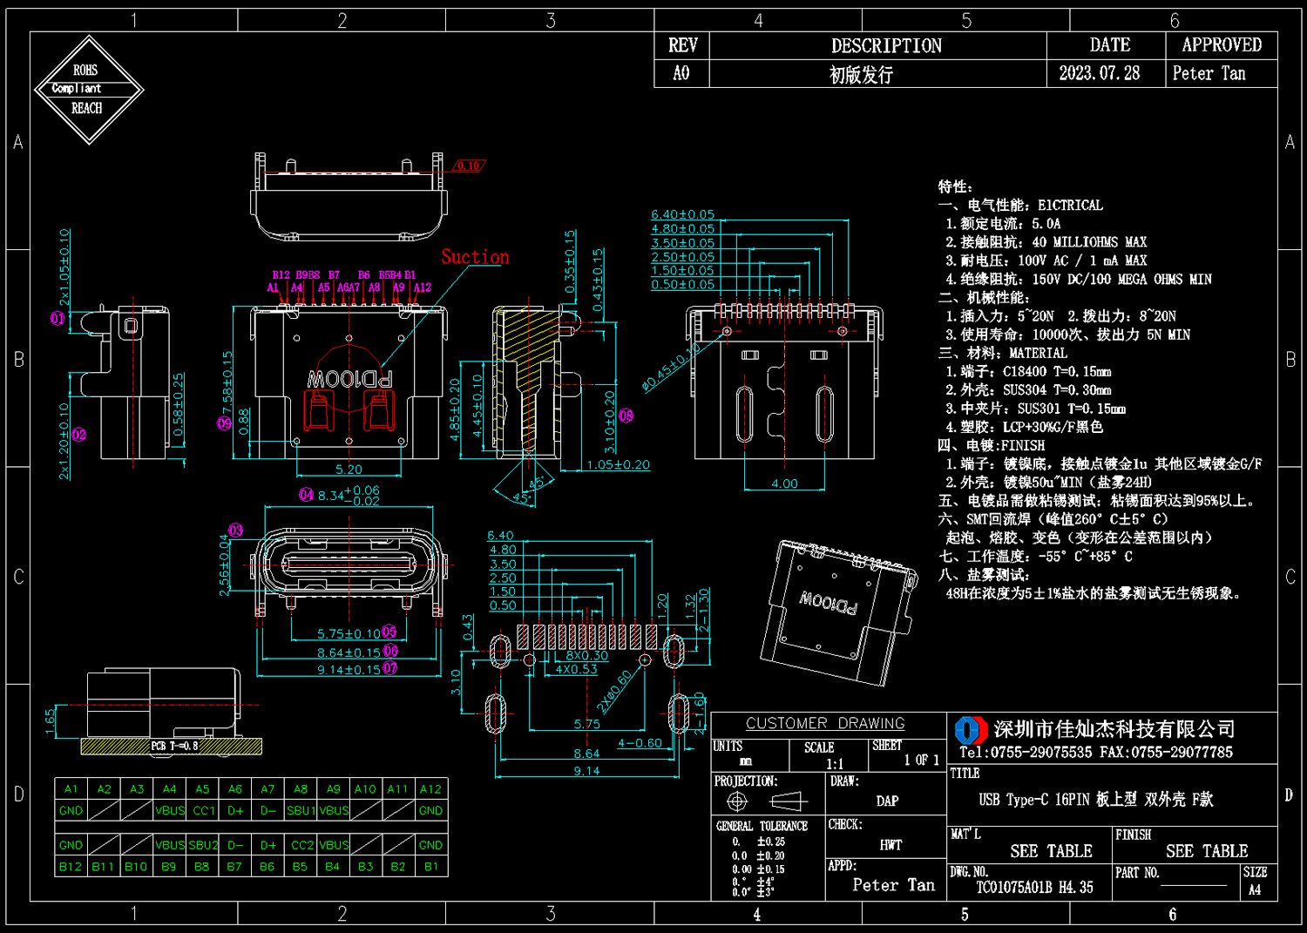Screen dimensions: 1307x933
Task: Select balloon 04 beside the 8.34 dimension
Action: click(x=307, y=495)
